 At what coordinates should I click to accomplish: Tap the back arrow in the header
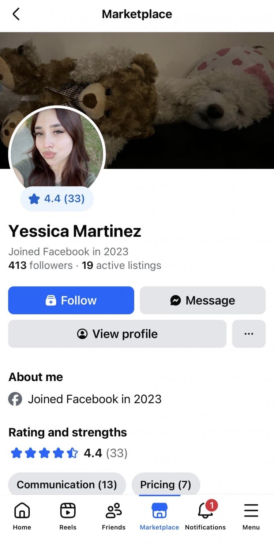(16, 14)
